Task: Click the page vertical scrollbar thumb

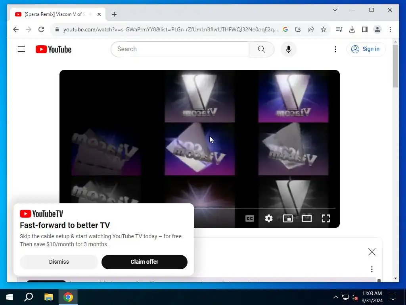Action: click(x=395, y=66)
